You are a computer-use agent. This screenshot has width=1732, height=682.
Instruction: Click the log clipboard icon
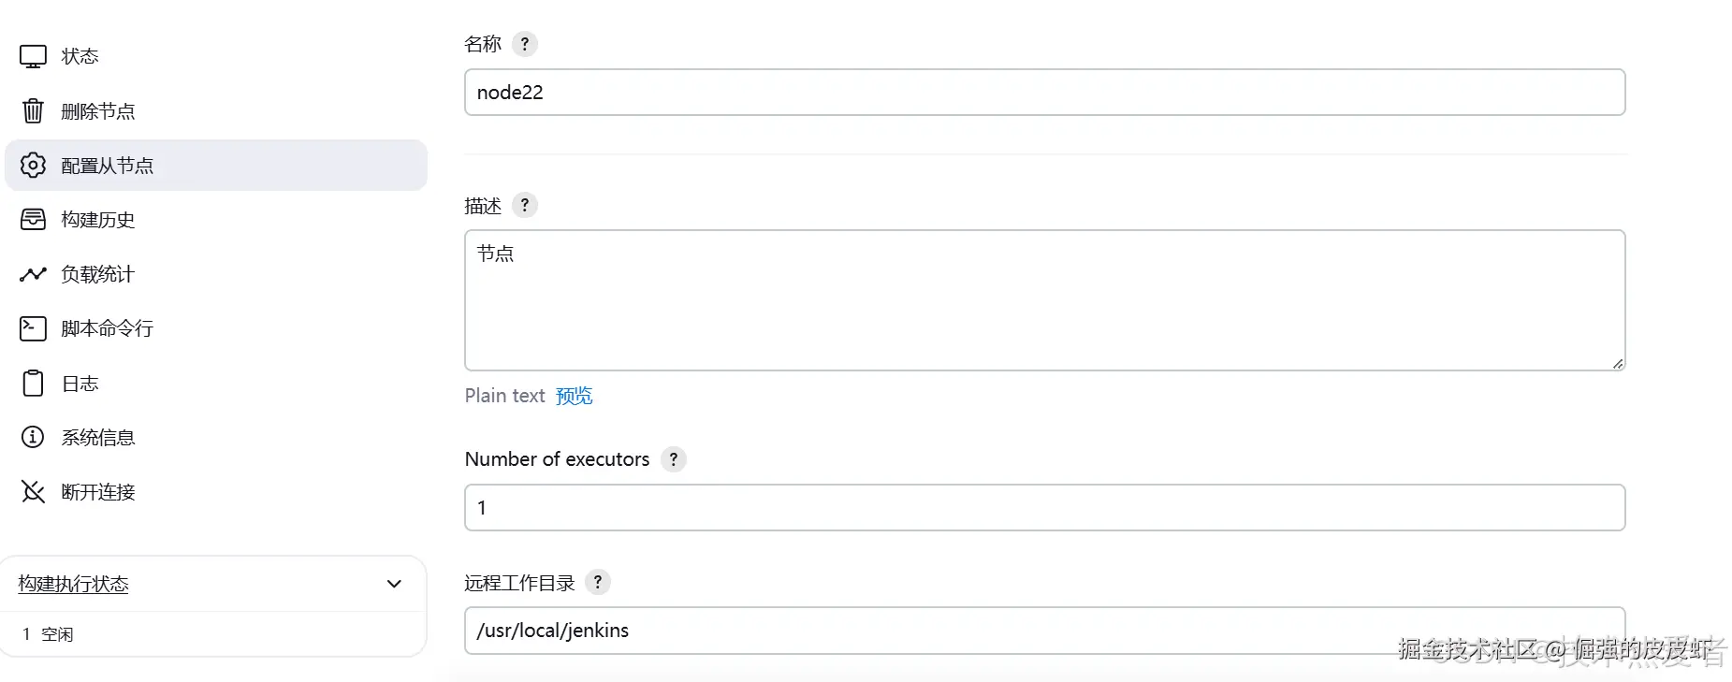(x=33, y=384)
